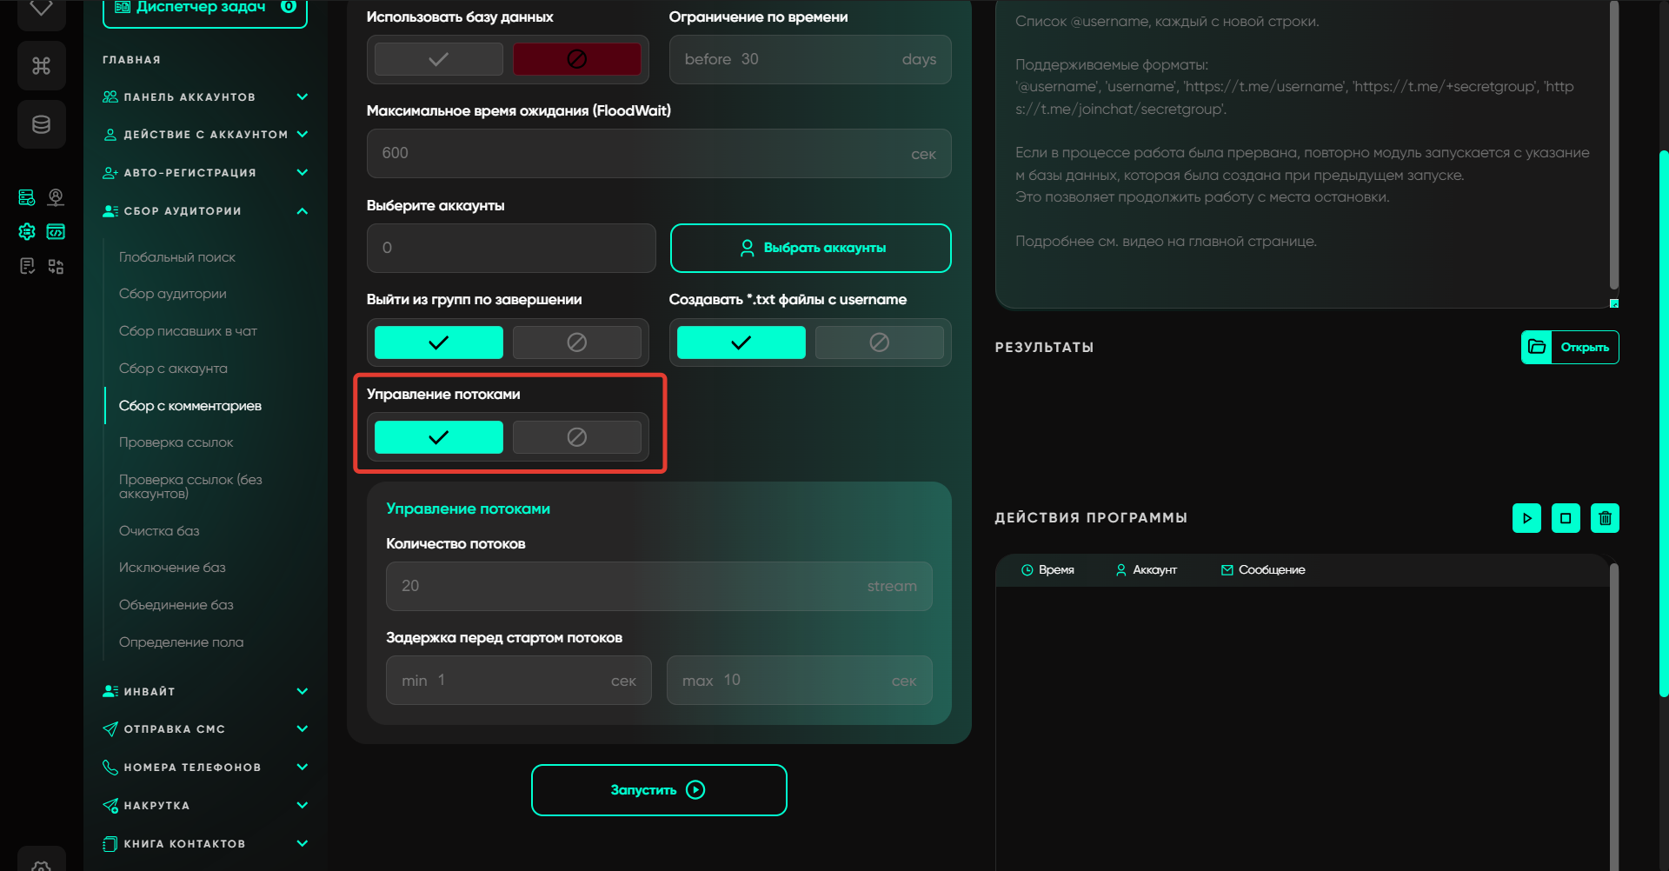
Task: Click the Количество потоков input field
Action: [x=658, y=586]
